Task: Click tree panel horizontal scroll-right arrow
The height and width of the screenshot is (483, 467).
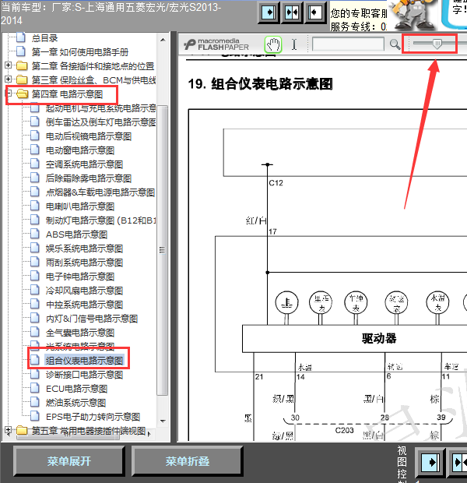Action: click(x=149, y=434)
